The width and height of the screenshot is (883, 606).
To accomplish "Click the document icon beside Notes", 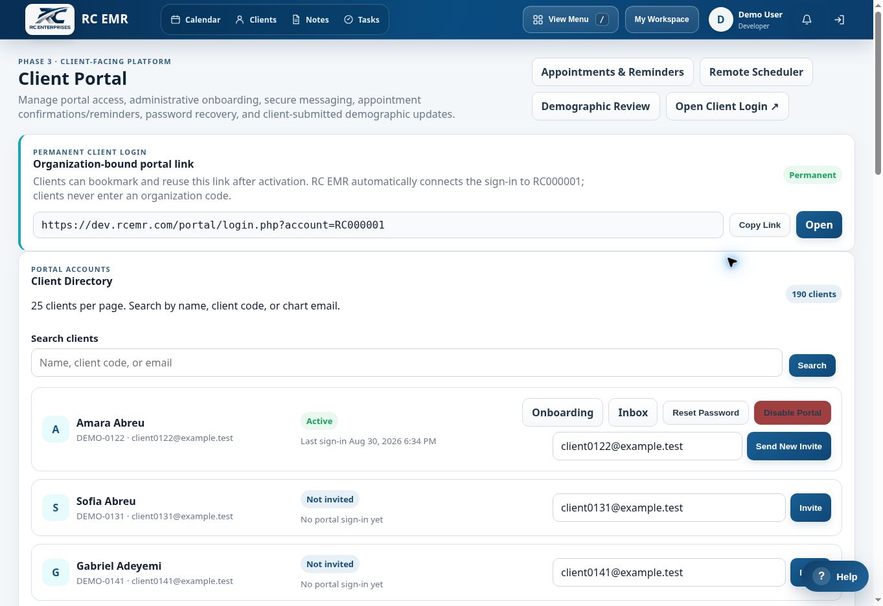I will 296,19.
